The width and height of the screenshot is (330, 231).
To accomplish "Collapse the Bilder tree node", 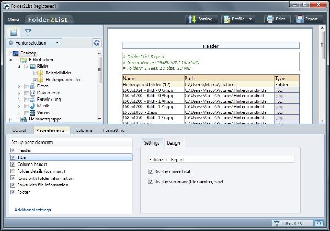I will [x=19, y=67].
